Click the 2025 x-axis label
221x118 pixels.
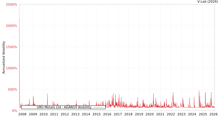203,114
